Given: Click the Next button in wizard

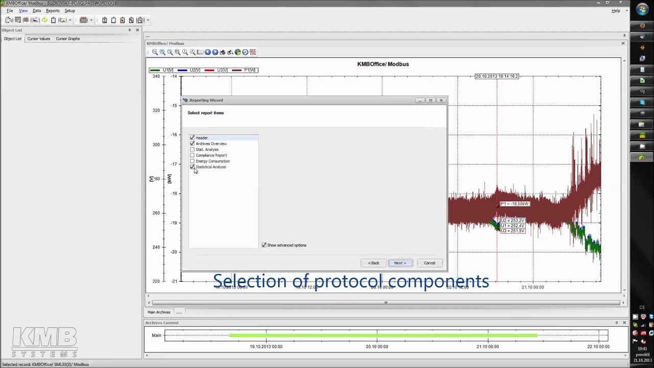Looking at the screenshot, I should (400, 263).
